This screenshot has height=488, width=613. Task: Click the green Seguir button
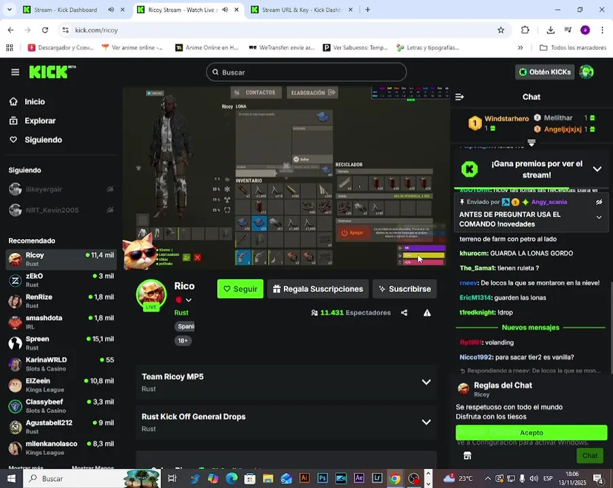point(240,289)
